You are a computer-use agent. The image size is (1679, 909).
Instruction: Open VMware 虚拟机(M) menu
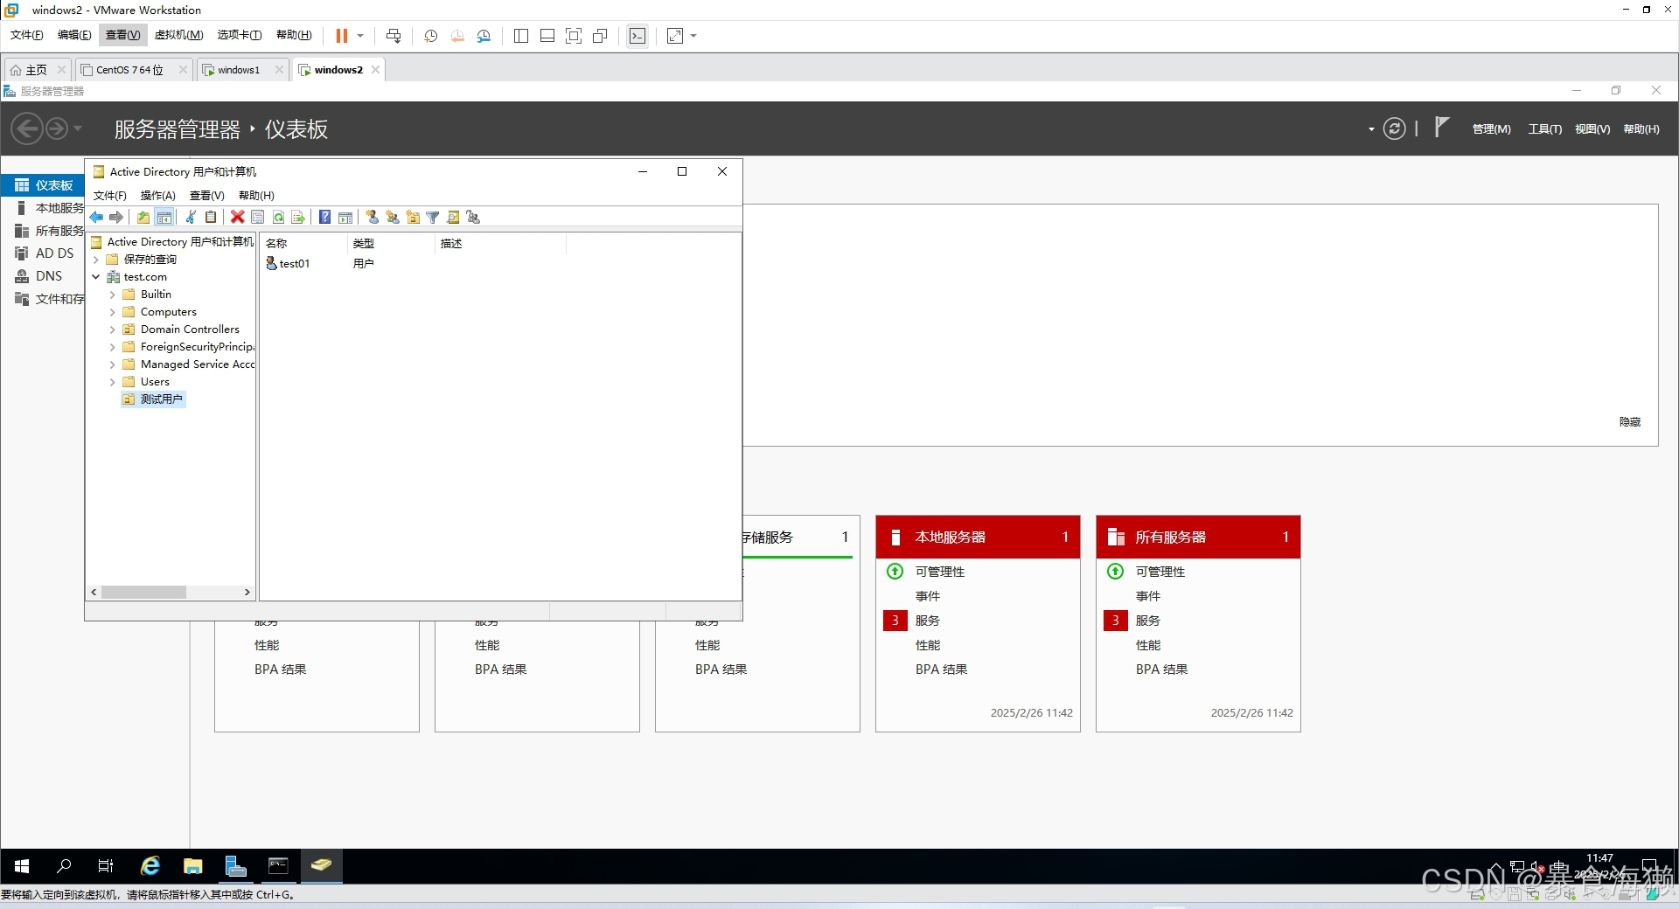click(178, 35)
